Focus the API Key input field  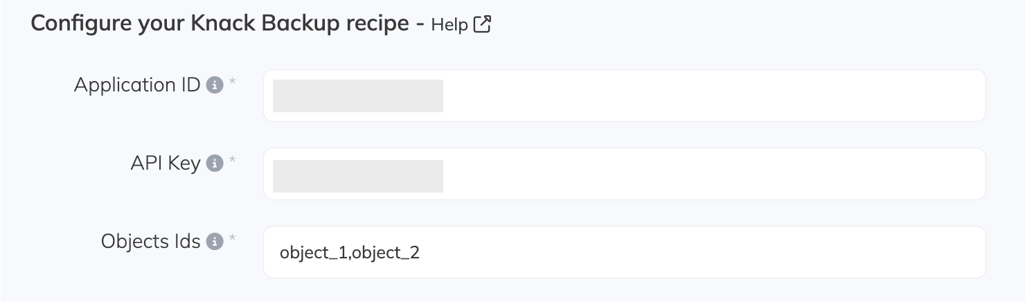(693, 174)
